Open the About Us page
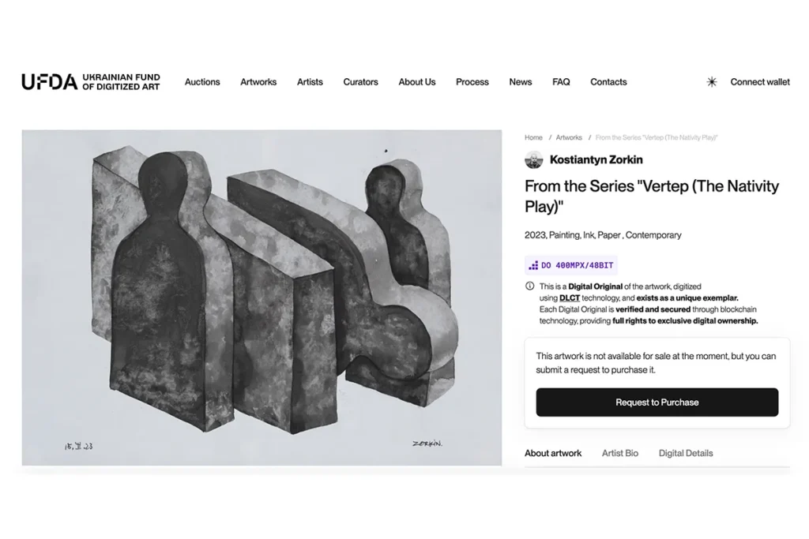 click(x=417, y=82)
